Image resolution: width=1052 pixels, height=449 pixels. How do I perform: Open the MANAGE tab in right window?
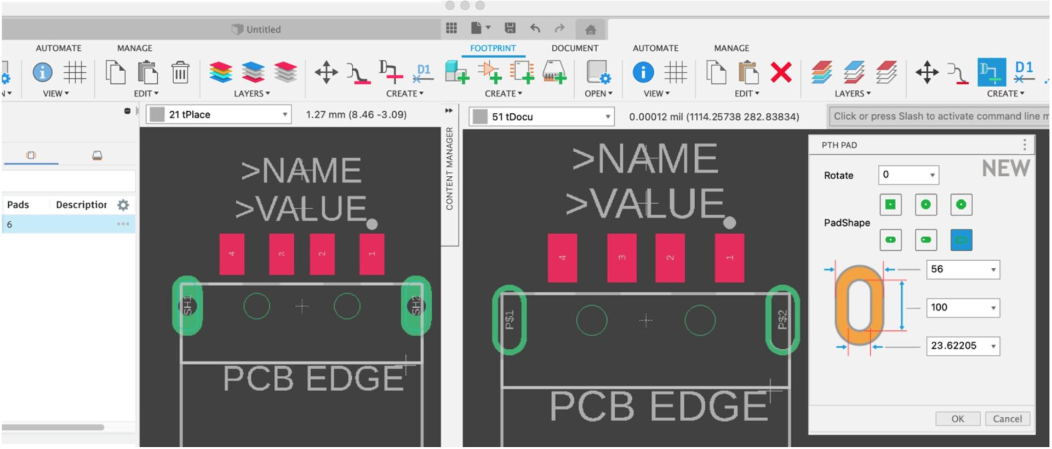(731, 48)
